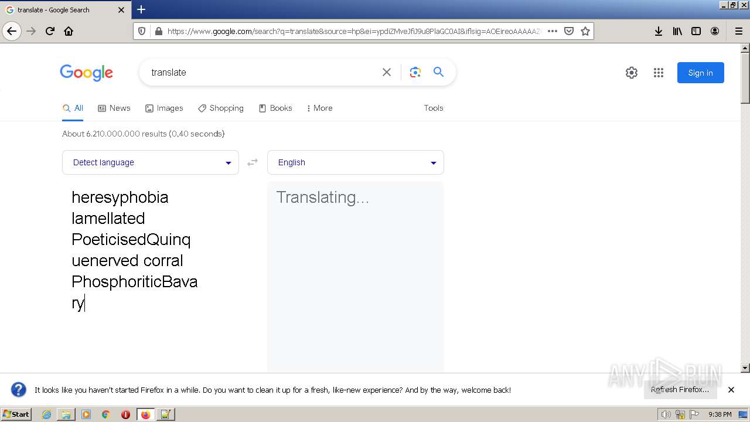Switch to the Books tab
The image size is (750, 422).
point(275,108)
